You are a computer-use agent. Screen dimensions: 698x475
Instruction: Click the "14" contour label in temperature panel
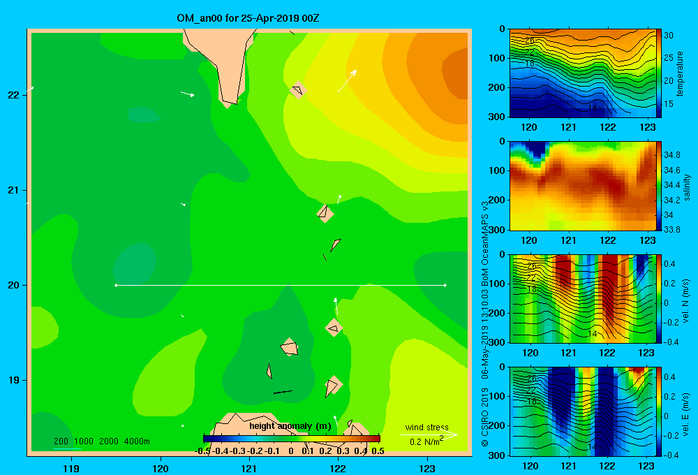(x=593, y=108)
